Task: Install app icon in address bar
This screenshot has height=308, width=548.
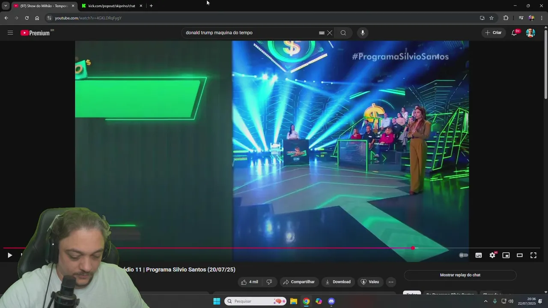Action: [482, 18]
